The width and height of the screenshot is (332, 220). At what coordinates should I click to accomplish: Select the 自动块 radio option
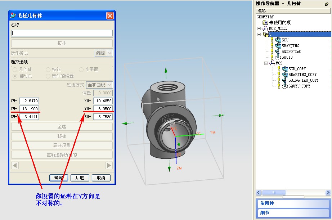tap(15, 76)
